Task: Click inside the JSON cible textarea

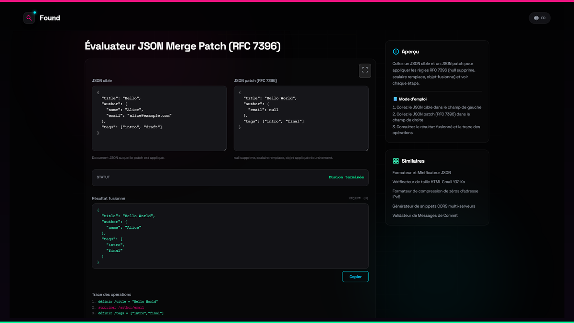Action: tap(159, 118)
